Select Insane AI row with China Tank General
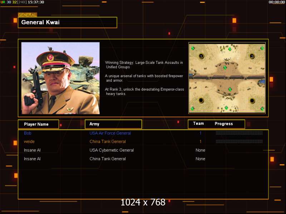 pos(32,159)
